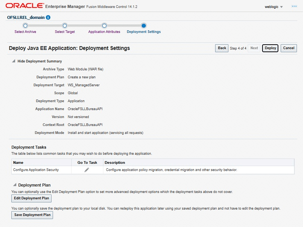
Task: Open the top-right more options icon
Action: 294,6
